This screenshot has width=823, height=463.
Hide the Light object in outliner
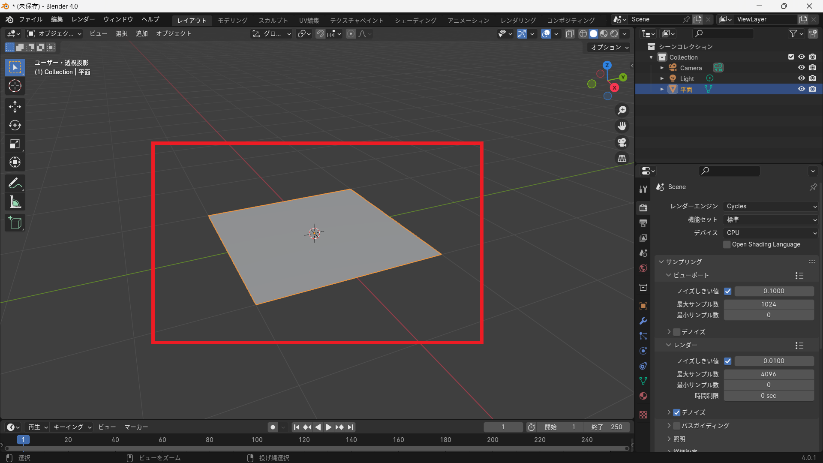point(801,78)
